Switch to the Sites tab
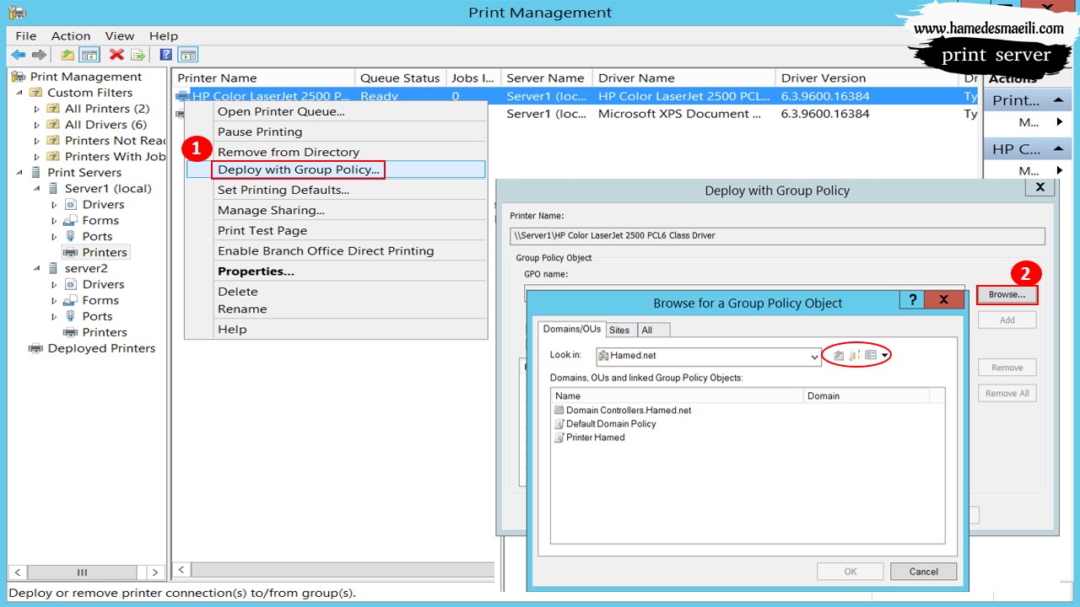The image size is (1080, 607). pyautogui.click(x=619, y=330)
